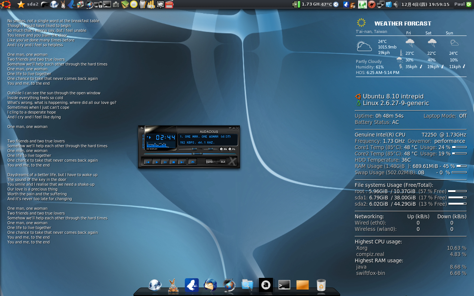Open the Ubuntu main menu logo

point(6,4)
